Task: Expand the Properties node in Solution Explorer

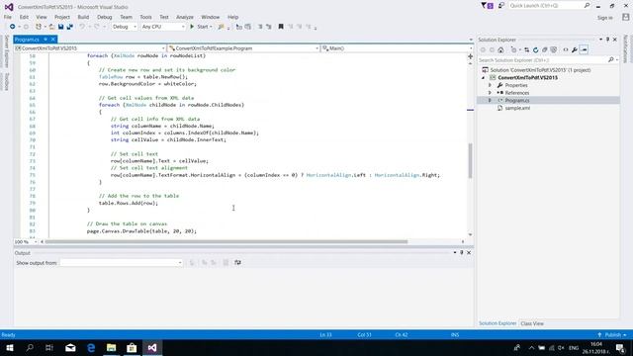Action: coord(490,85)
